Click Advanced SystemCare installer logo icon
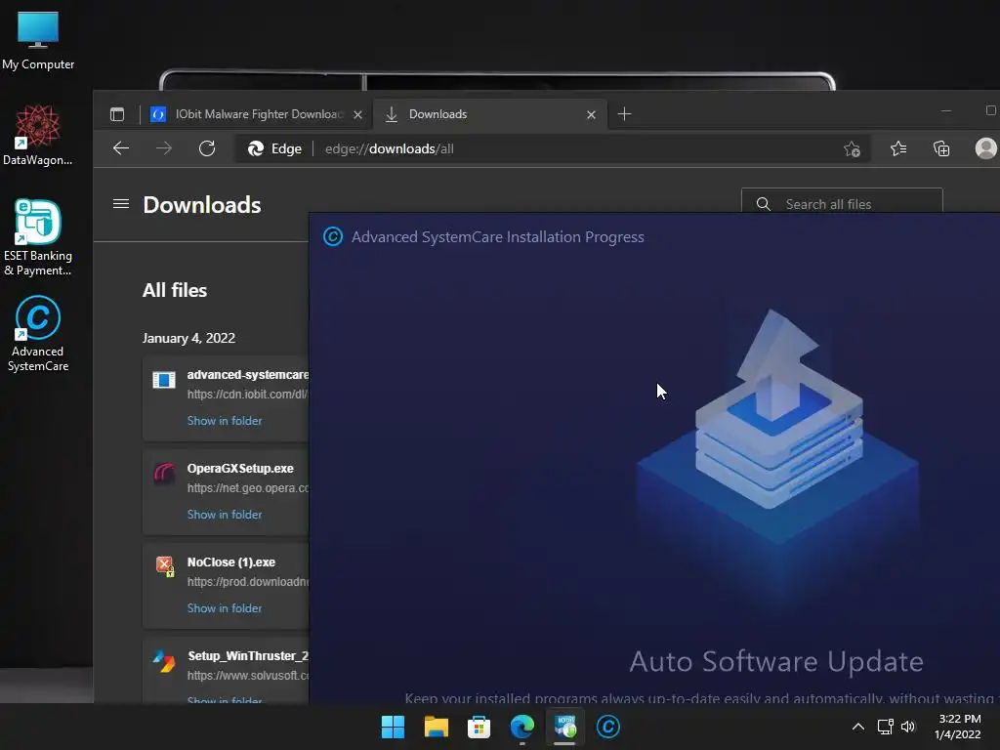Viewport: 1000px width, 750px height. click(333, 236)
